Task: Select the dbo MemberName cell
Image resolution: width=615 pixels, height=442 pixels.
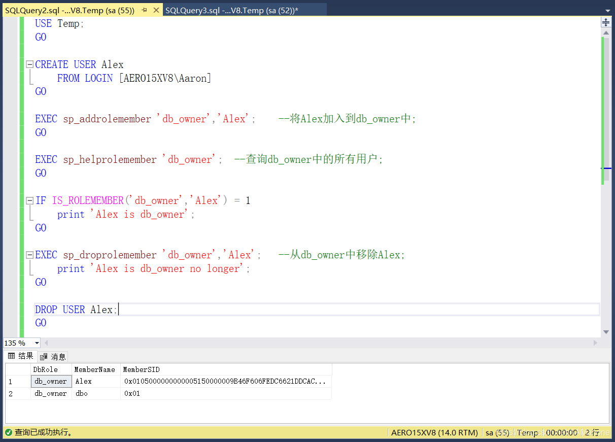Action: (96, 393)
